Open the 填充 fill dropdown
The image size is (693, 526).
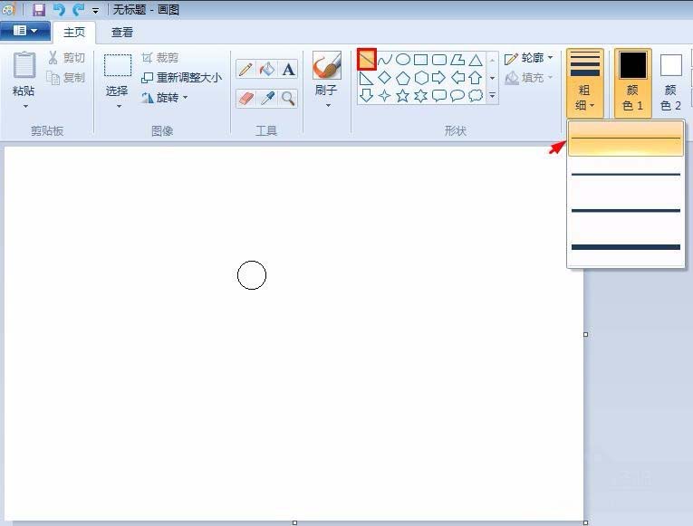pos(529,78)
